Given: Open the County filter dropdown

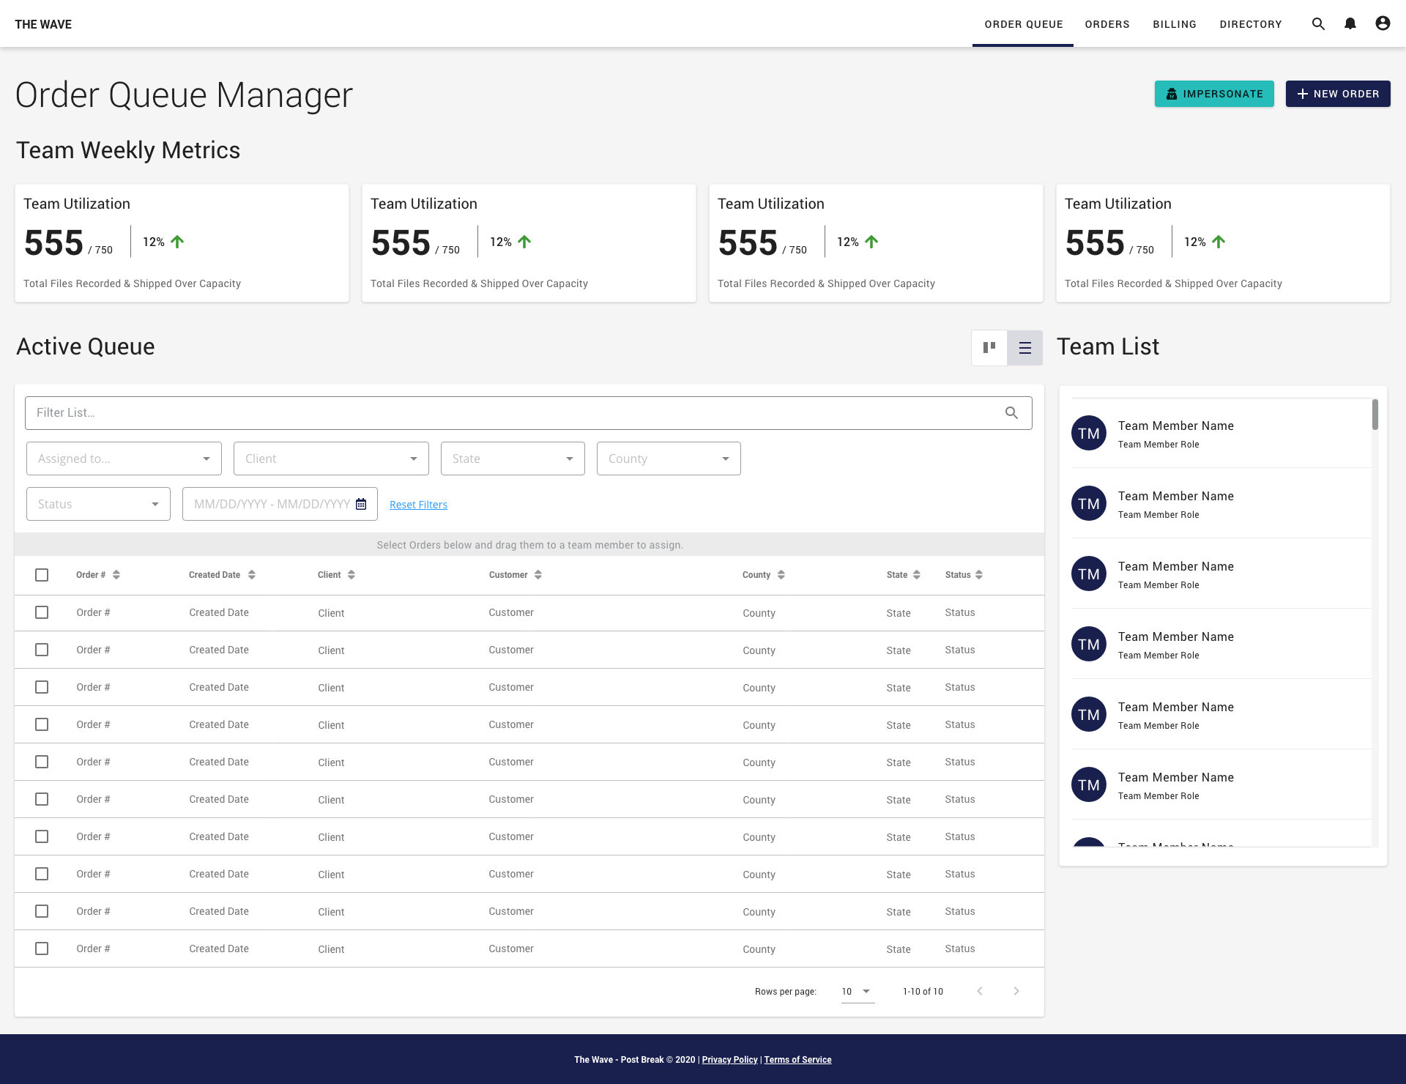Looking at the screenshot, I should tap(669, 459).
